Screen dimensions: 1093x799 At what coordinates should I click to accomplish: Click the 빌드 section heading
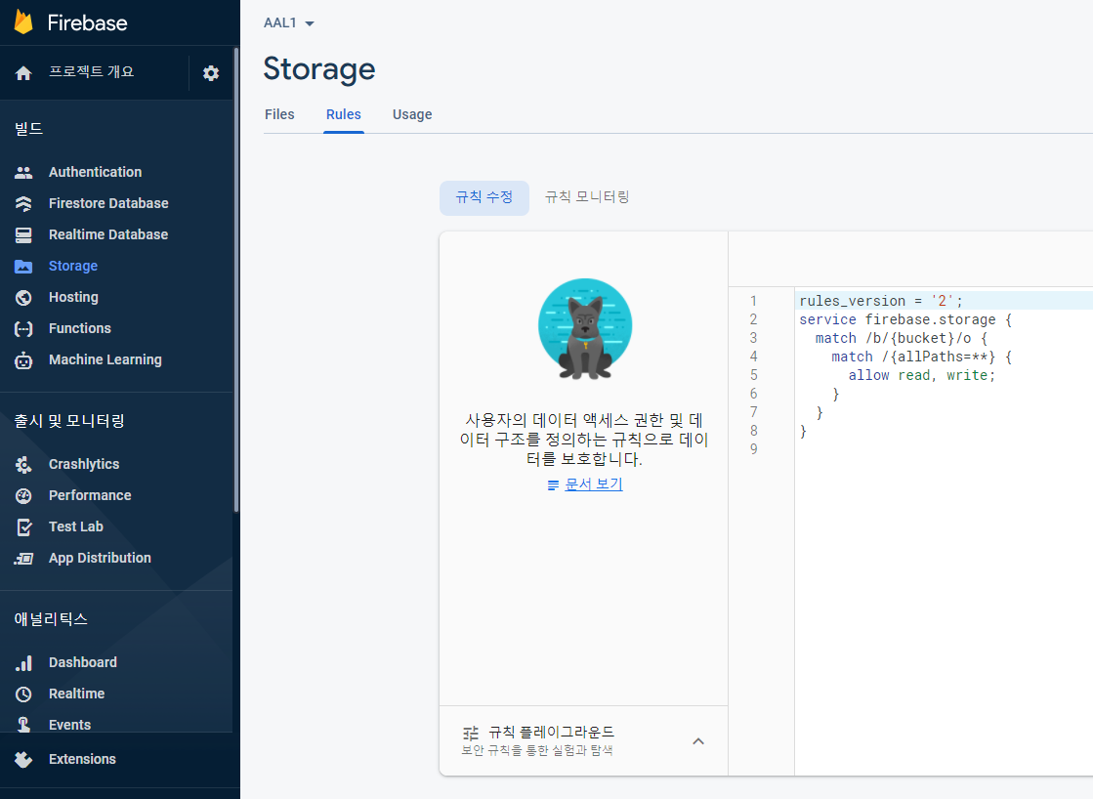(x=28, y=129)
